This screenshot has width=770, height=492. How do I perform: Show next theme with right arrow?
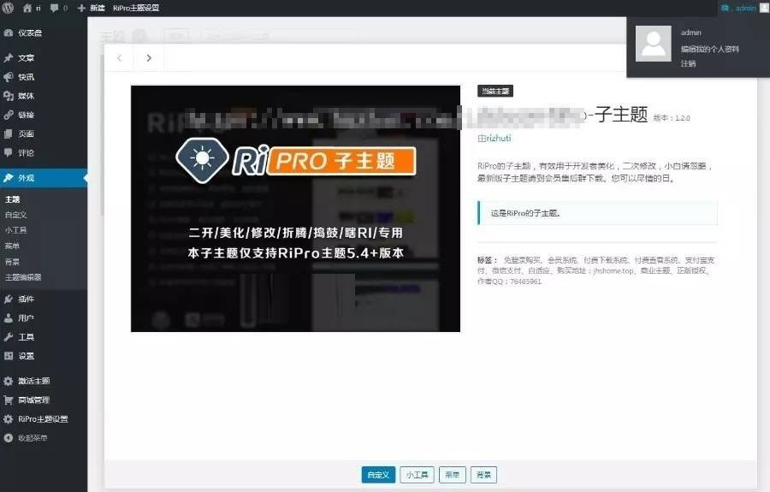pyautogui.click(x=149, y=58)
